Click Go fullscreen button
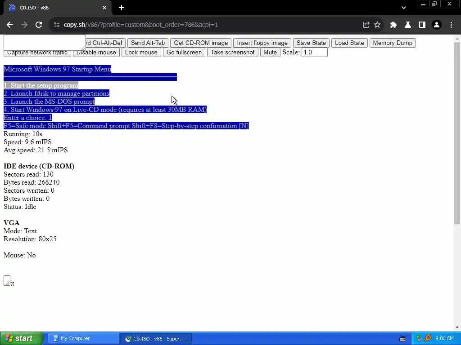The height and width of the screenshot is (345, 461). click(x=184, y=53)
